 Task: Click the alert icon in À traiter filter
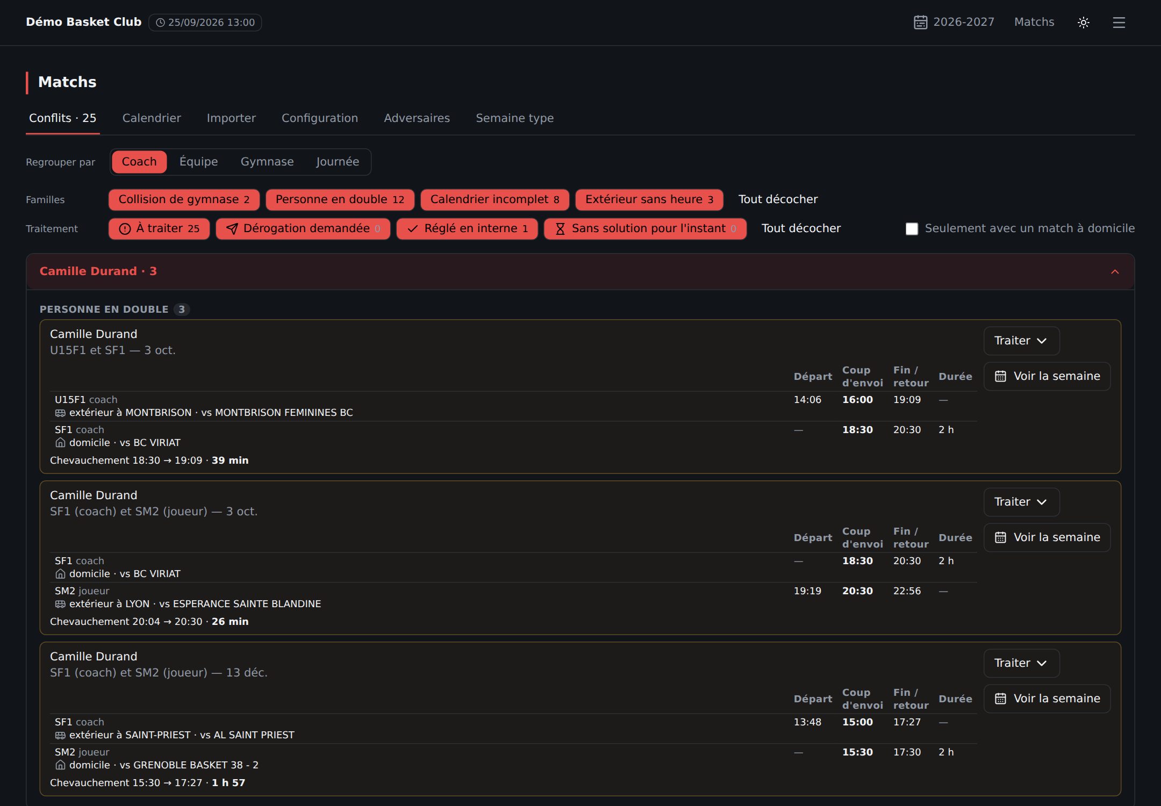click(x=125, y=229)
